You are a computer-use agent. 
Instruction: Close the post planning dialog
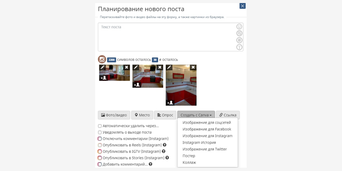coord(242,6)
